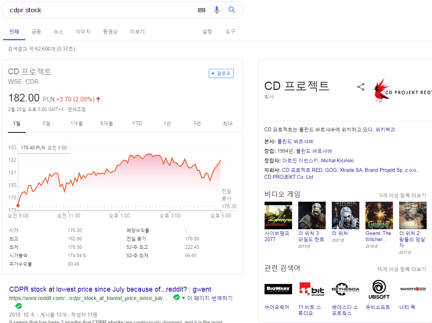
Task: Click the 11 bit studios logo
Action: click(x=312, y=289)
